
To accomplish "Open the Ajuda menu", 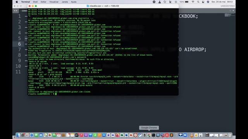I will coord(74,2).
